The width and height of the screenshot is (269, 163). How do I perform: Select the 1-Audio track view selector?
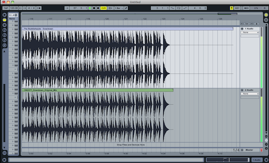257,160
